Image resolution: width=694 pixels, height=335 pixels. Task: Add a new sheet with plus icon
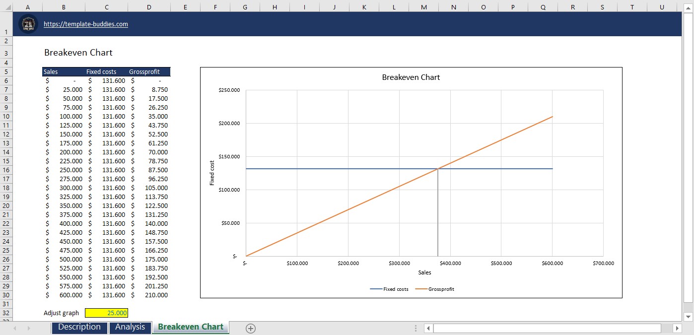click(x=251, y=328)
